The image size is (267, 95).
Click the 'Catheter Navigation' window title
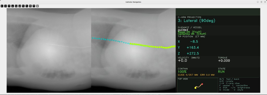[133, 2]
